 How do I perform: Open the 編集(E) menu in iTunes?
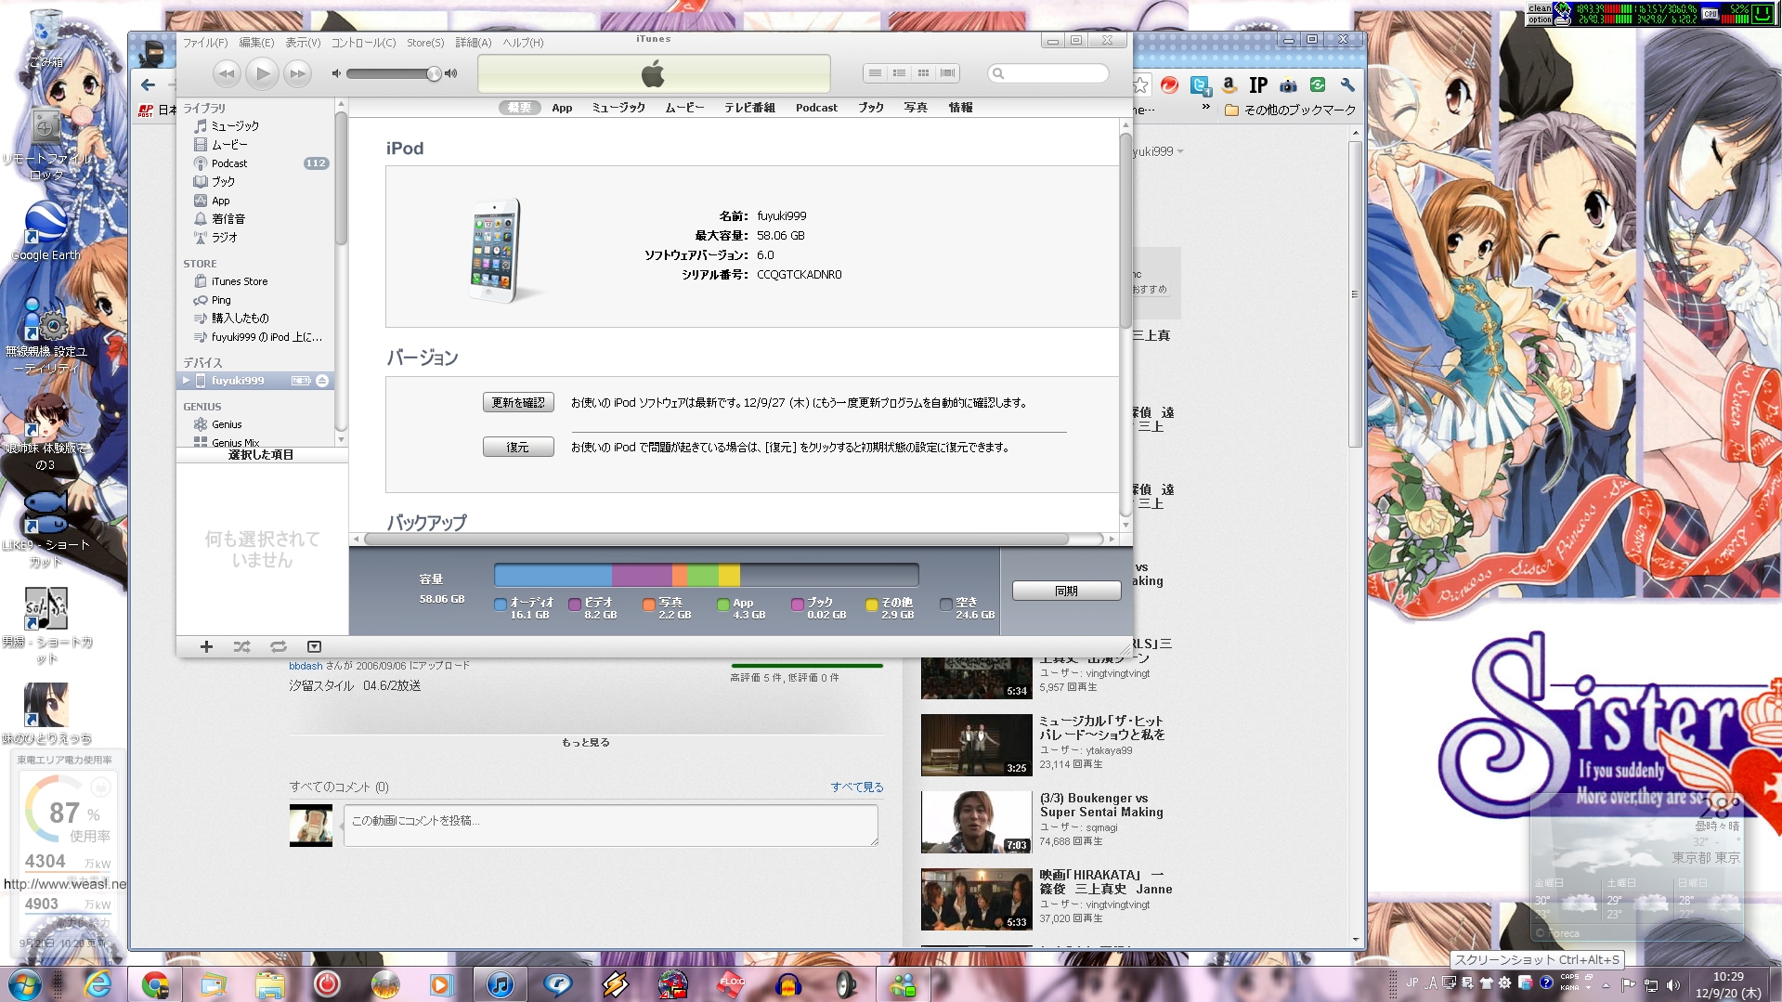256,43
